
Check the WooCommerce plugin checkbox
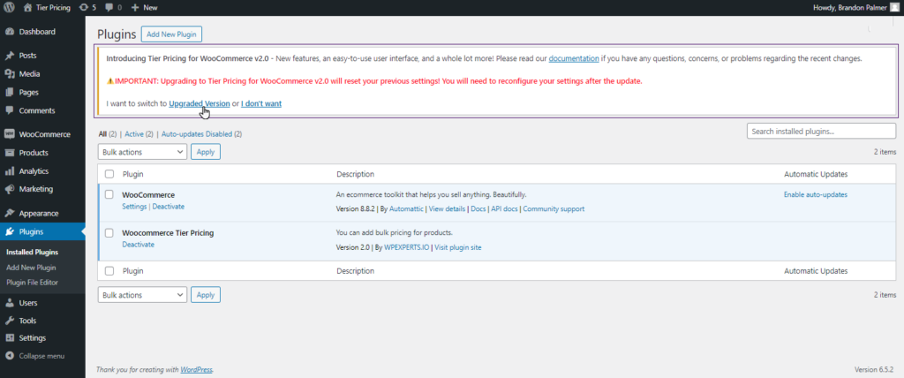coord(109,195)
